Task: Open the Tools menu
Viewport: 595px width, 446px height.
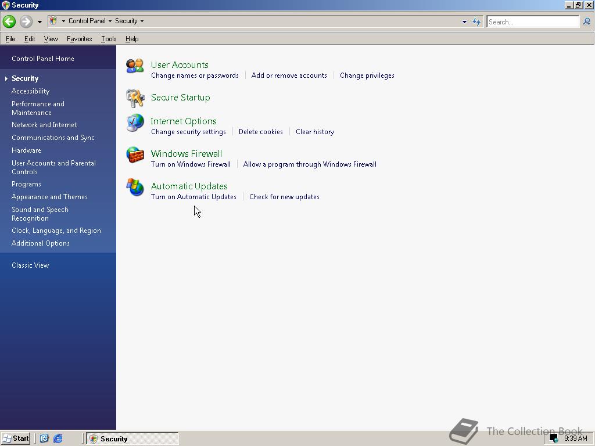Action: (x=109, y=39)
